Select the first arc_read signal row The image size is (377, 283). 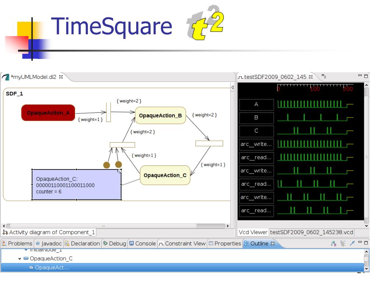coord(256,157)
